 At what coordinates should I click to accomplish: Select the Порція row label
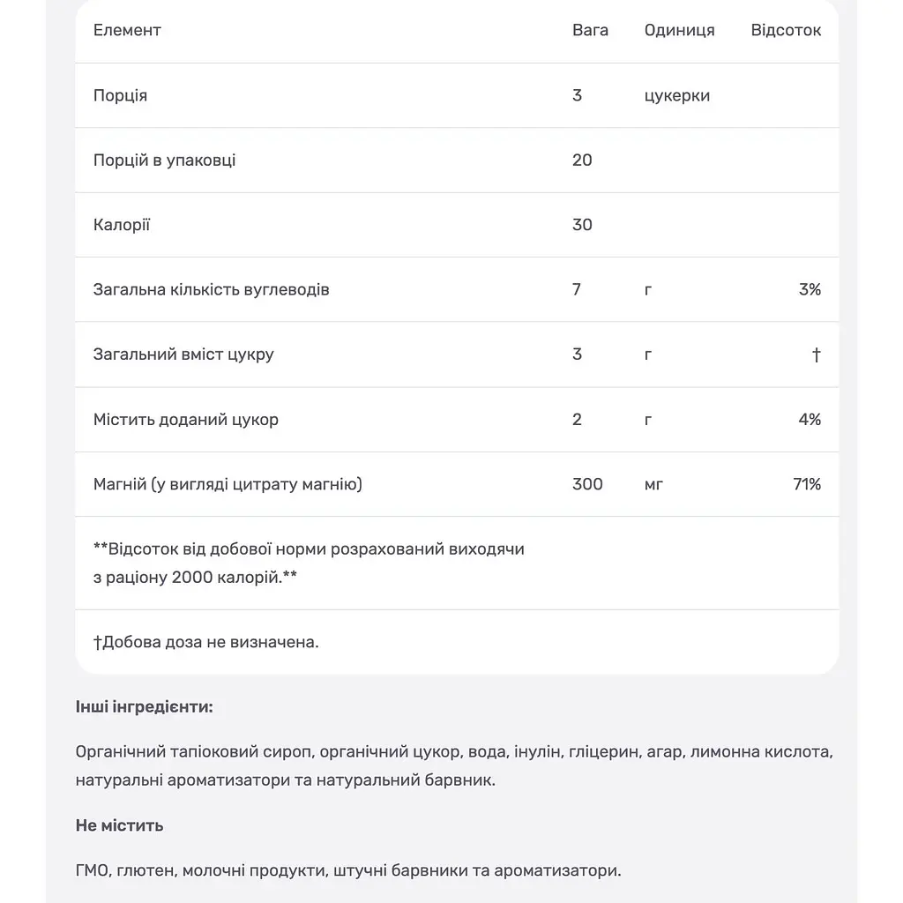(120, 95)
